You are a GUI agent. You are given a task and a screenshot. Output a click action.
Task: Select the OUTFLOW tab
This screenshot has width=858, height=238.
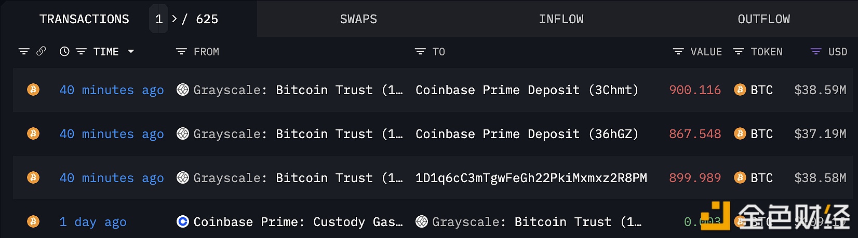(x=763, y=19)
